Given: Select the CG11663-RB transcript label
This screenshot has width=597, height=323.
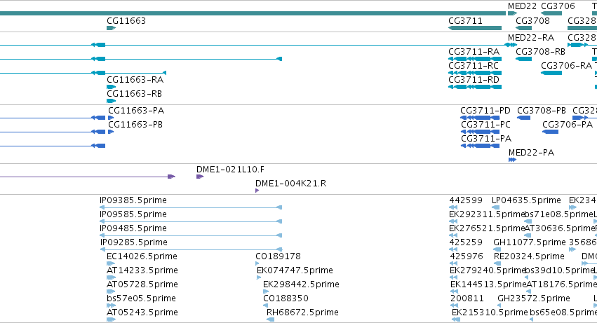Looking at the screenshot, I should (x=135, y=94).
